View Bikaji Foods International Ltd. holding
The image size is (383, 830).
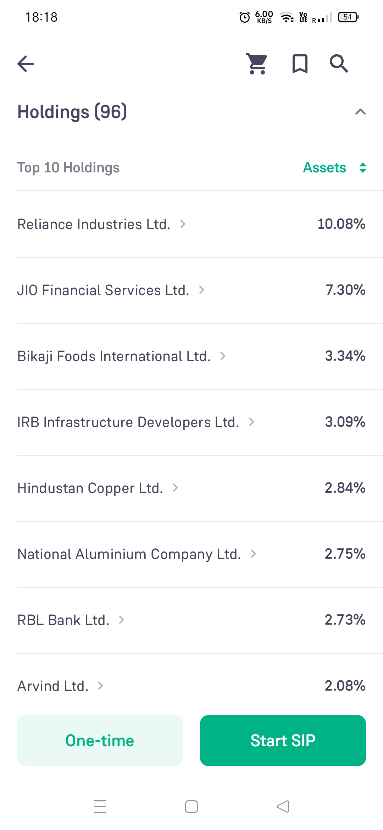[x=114, y=356]
